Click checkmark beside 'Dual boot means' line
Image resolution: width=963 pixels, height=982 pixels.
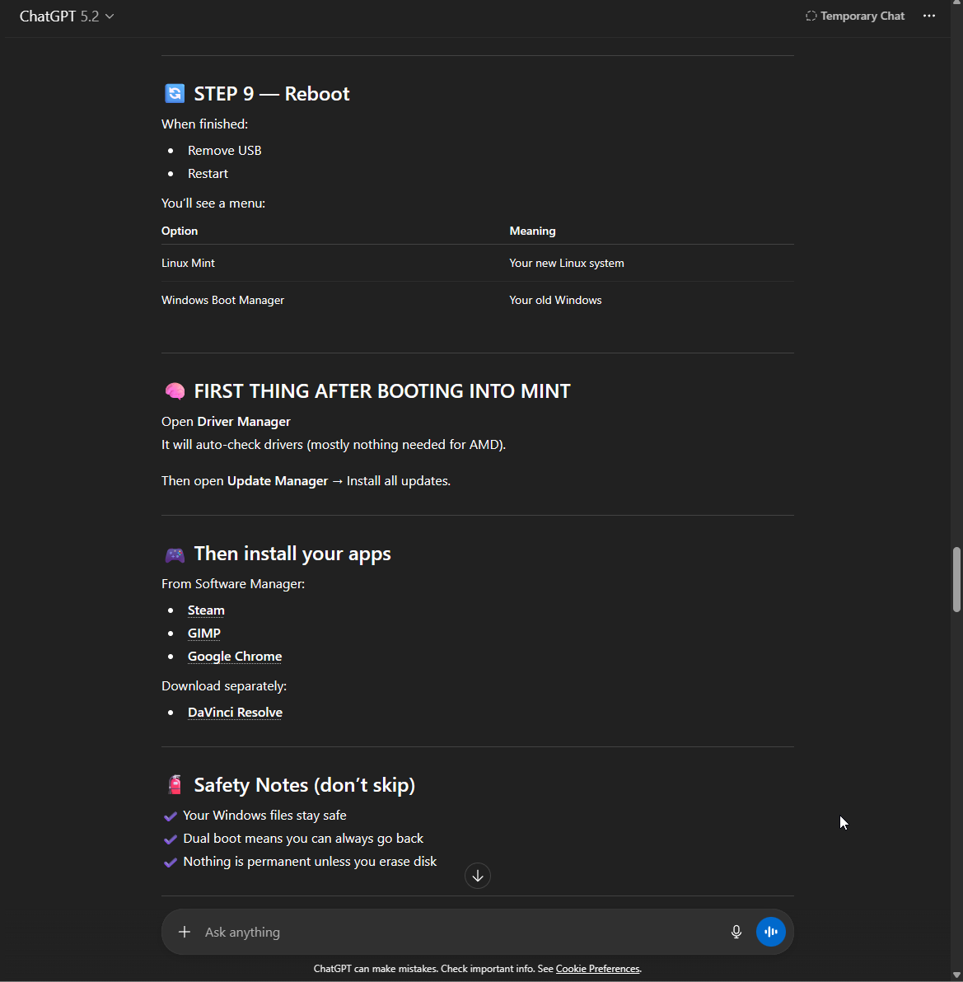[x=170, y=839]
